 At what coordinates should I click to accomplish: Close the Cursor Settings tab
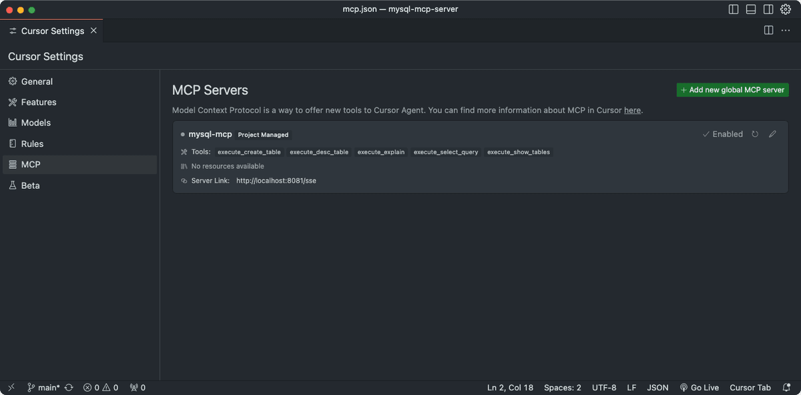(x=93, y=31)
